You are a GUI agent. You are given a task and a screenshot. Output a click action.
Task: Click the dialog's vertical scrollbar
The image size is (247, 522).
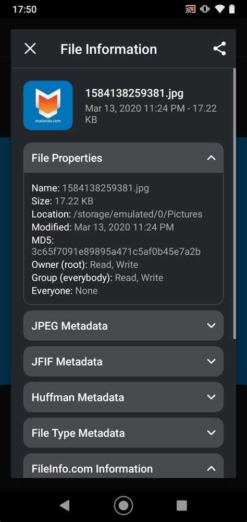[234, 204]
